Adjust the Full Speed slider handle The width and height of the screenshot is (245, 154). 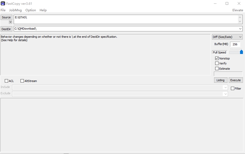[241, 52]
